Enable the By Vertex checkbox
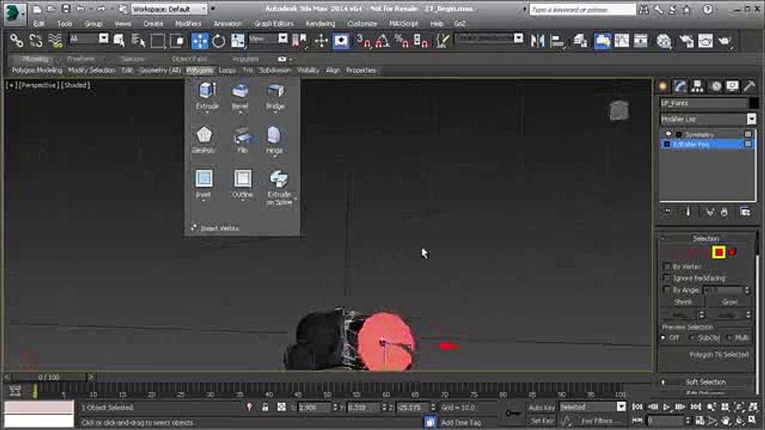The width and height of the screenshot is (765, 430). 667,266
